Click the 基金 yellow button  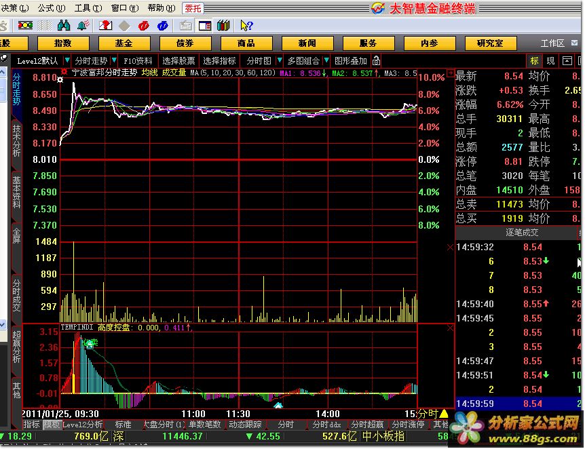pos(124,43)
